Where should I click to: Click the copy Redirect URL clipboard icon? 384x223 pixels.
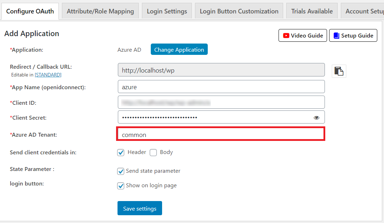tap(339, 71)
